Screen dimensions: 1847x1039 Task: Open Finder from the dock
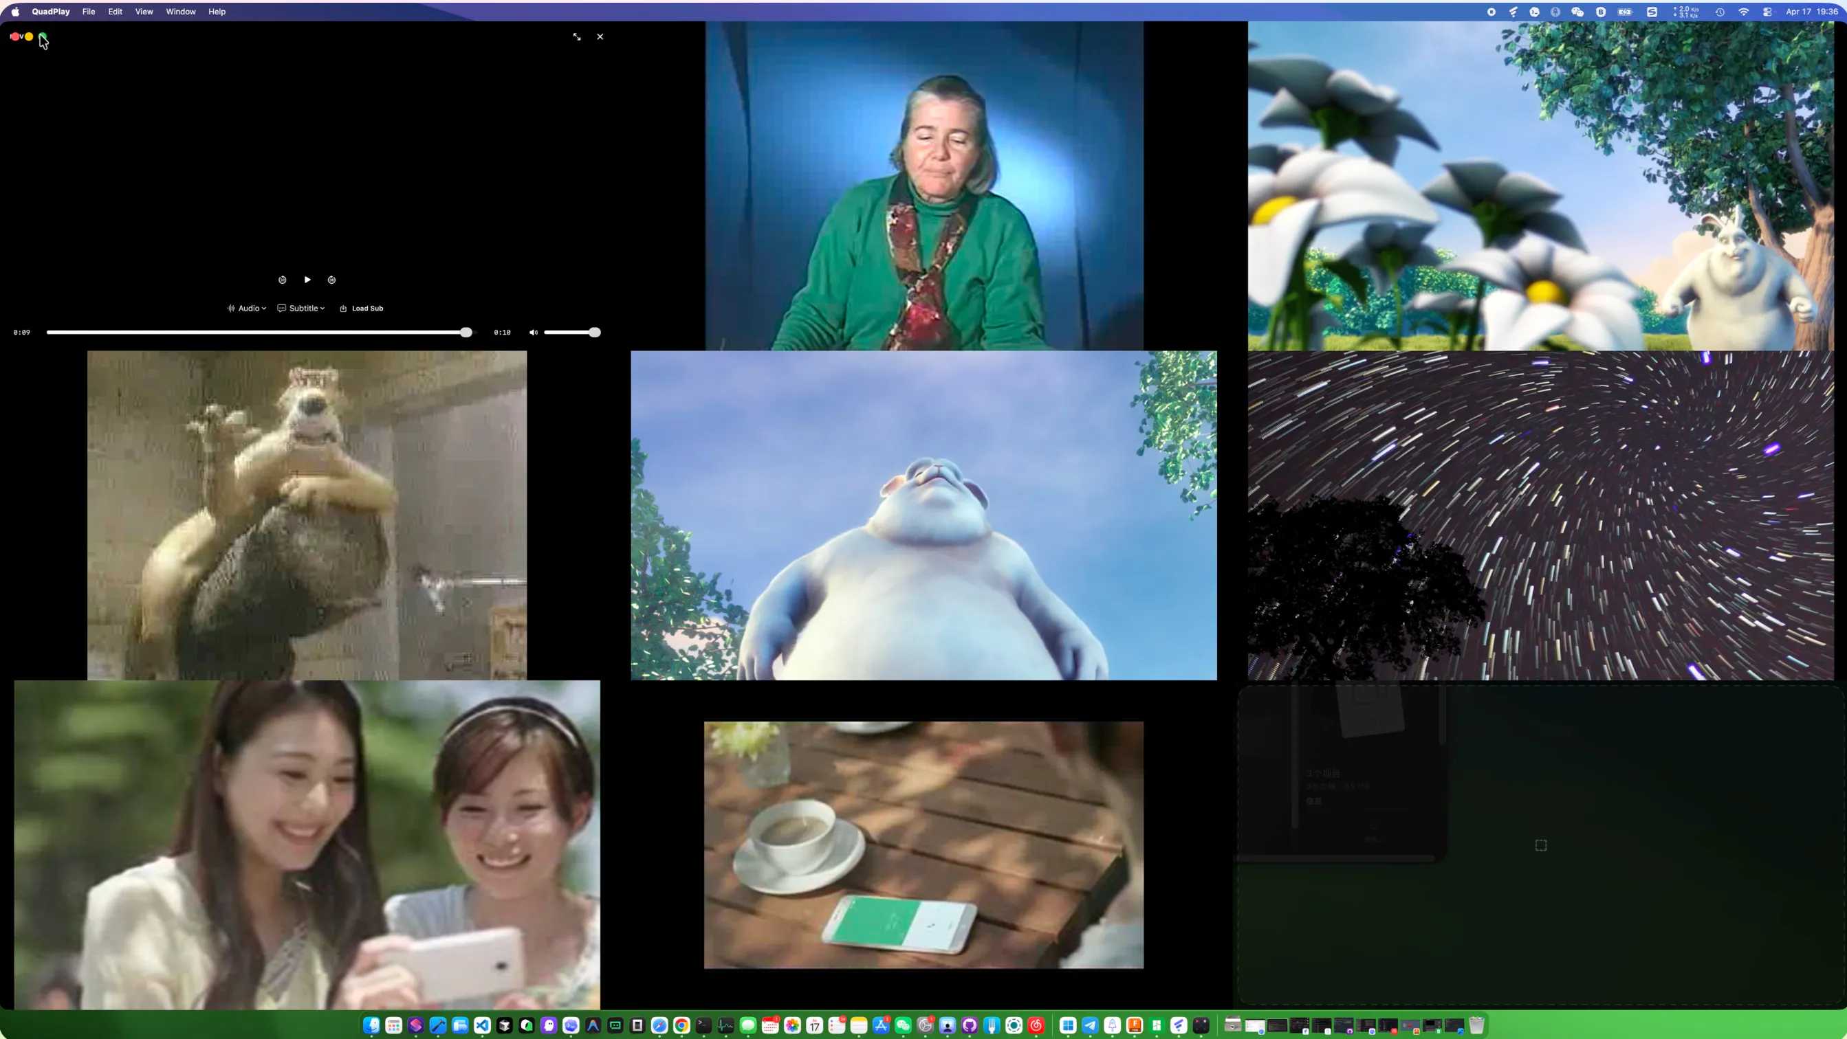371,1025
